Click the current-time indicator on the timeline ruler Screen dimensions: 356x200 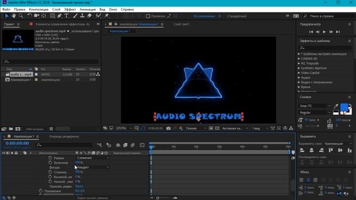coord(151,147)
